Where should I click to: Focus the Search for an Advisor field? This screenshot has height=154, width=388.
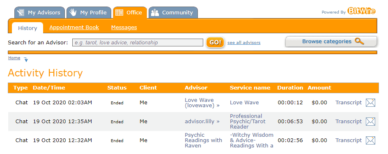(138, 43)
